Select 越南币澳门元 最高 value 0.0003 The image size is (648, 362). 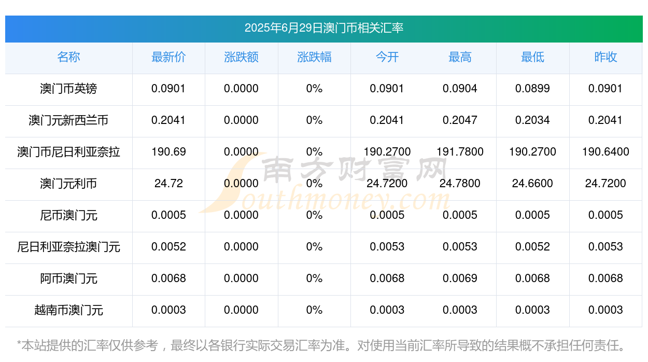pyautogui.click(x=460, y=310)
